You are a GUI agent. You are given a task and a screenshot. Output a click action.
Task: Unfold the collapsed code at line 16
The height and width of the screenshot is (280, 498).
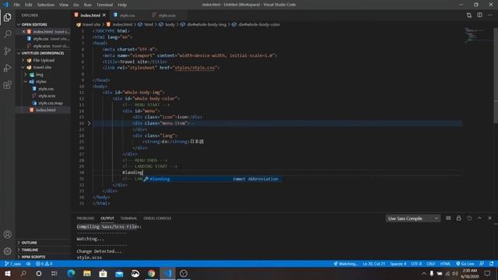pyautogui.click(x=89, y=123)
